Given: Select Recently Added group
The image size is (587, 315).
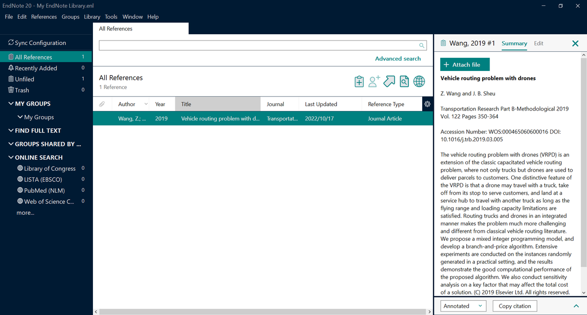Looking at the screenshot, I should (46, 68).
